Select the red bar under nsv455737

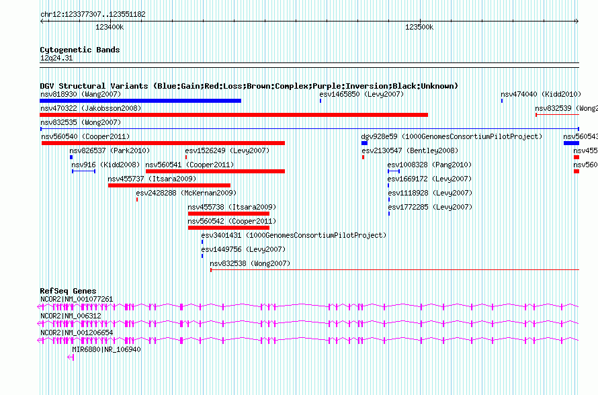pyautogui.click(x=169, y=185)
